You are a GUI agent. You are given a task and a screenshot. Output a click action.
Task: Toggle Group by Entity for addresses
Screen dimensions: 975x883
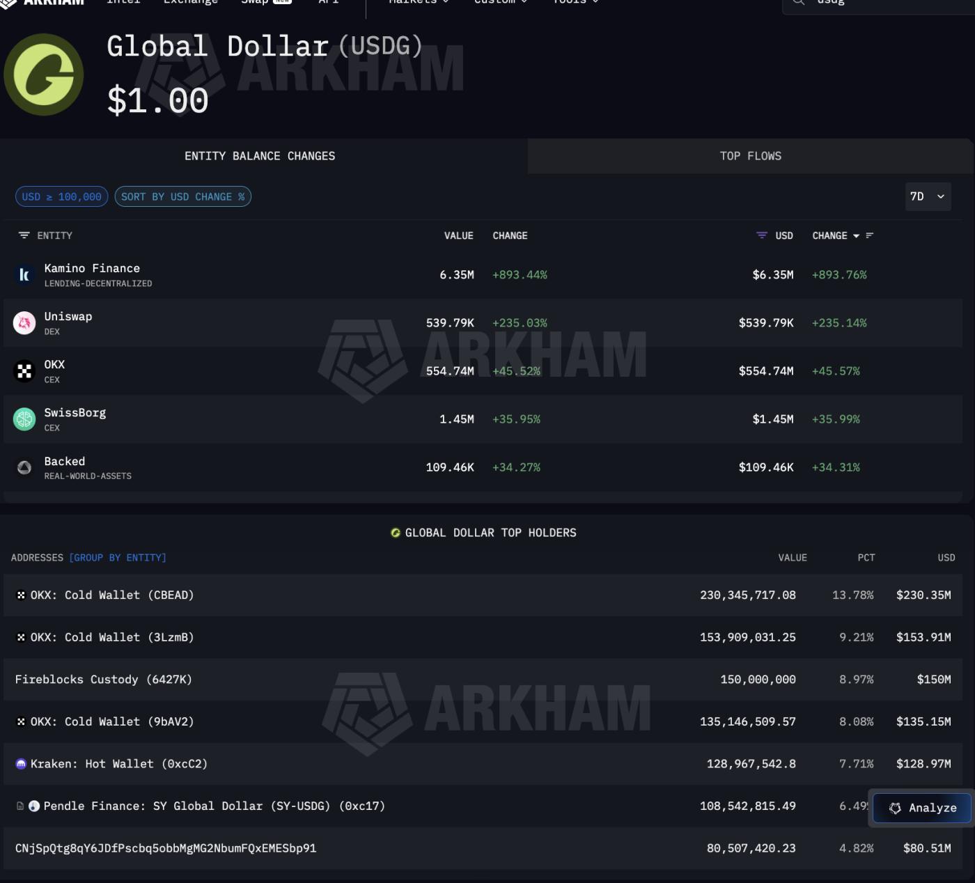(118, 558)
